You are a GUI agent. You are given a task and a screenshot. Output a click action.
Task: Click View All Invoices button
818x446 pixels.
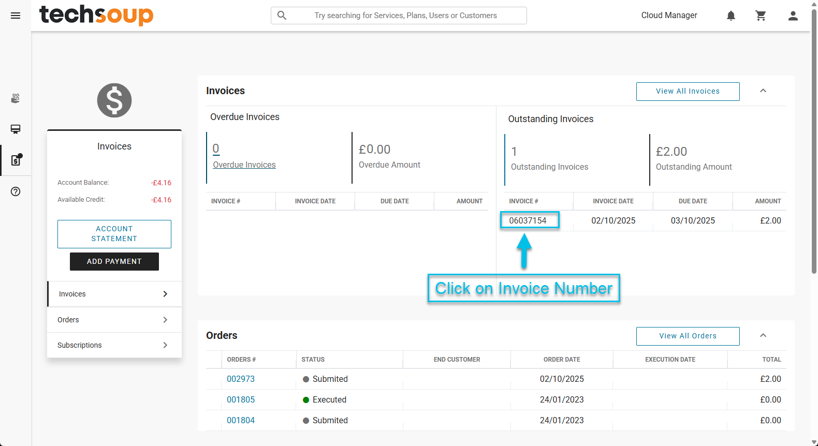point(688,92)
